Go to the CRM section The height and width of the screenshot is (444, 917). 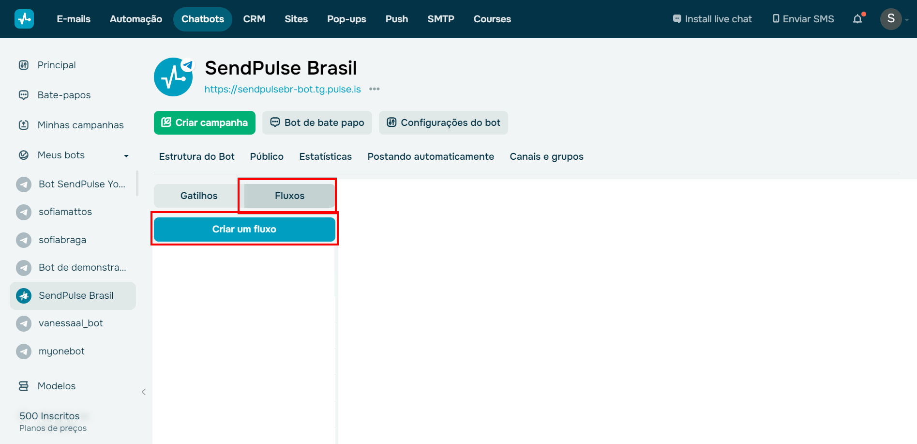(254, 19)
